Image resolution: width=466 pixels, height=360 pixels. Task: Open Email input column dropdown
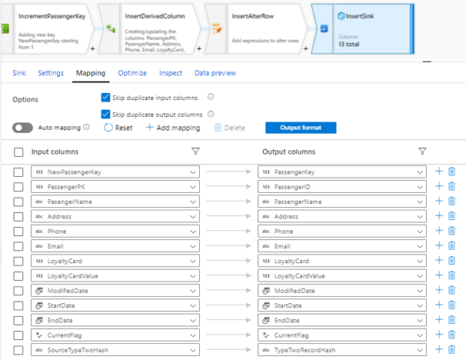coord(115,246)
